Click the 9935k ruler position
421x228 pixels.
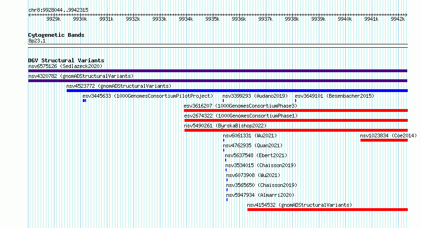click(x=212, y=19)
